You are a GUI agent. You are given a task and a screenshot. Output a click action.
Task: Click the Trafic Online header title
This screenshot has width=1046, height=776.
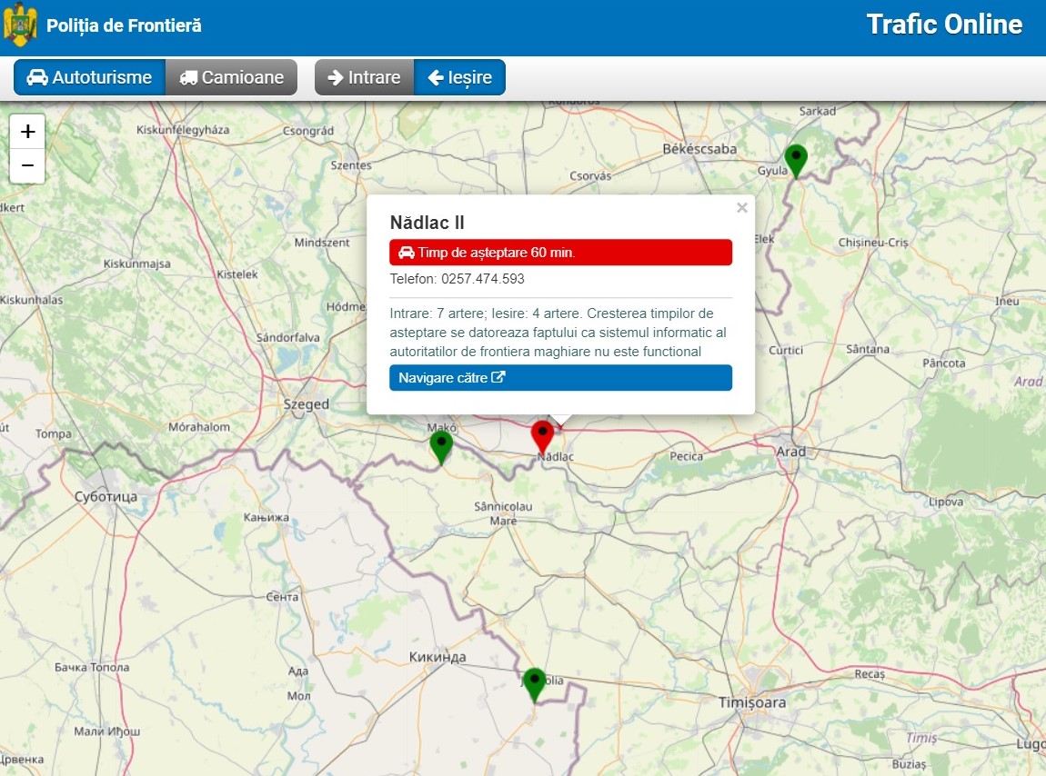[943, 25]
